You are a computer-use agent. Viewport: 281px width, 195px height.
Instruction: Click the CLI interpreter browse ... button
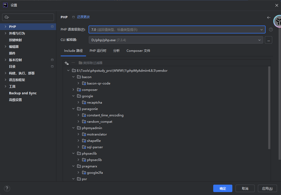pyautogui.click(x=269, y=40)
